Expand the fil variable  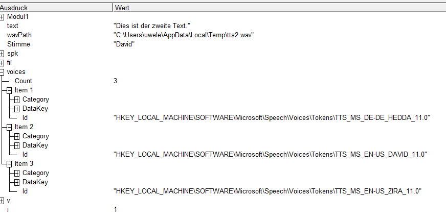pos(2,63)
